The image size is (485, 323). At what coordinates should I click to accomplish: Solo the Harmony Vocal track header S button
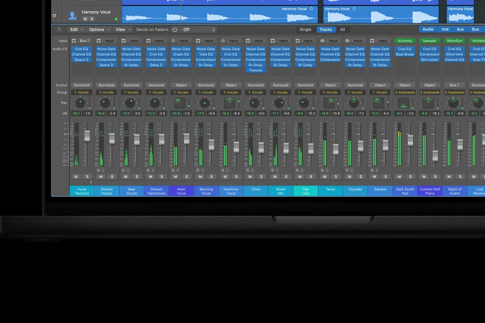click(x=92, y=19)
